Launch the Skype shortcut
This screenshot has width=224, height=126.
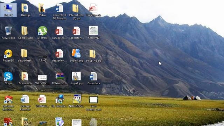tap(8, 78)
